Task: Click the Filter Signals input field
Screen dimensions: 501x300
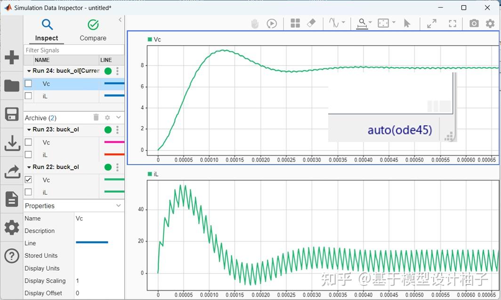Action: click(74, 50)
